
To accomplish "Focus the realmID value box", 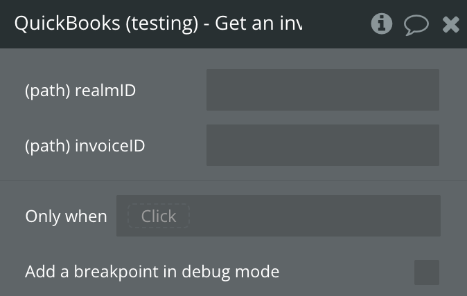I will point(322,90).
